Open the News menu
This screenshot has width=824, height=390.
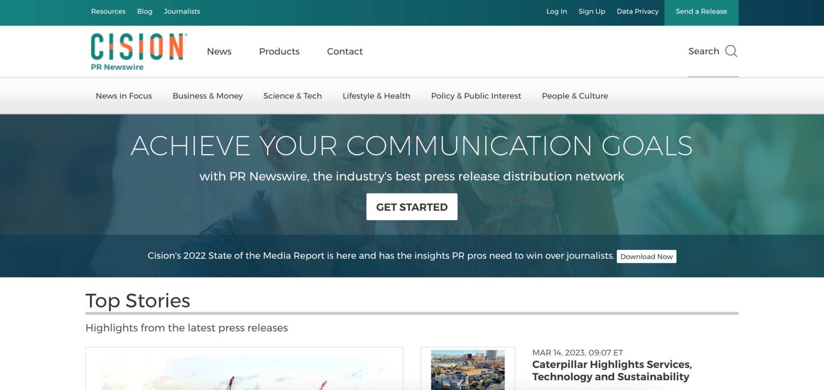(219, 51)
